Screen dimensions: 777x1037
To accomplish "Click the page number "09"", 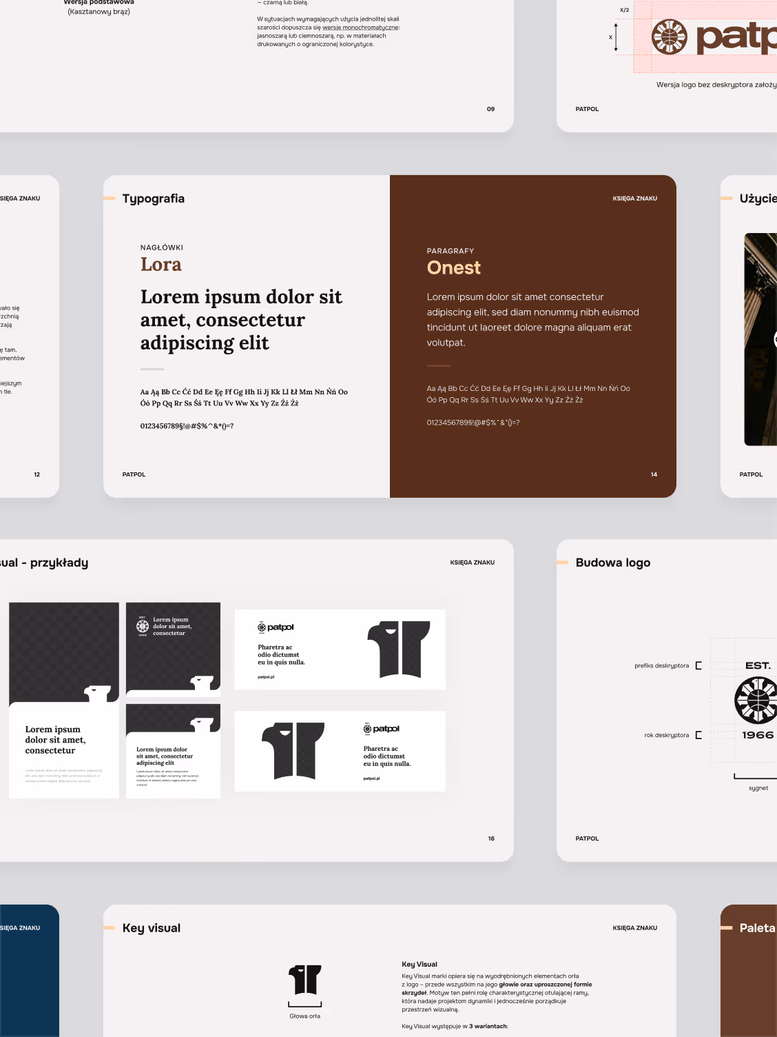I will click(490, 109).
